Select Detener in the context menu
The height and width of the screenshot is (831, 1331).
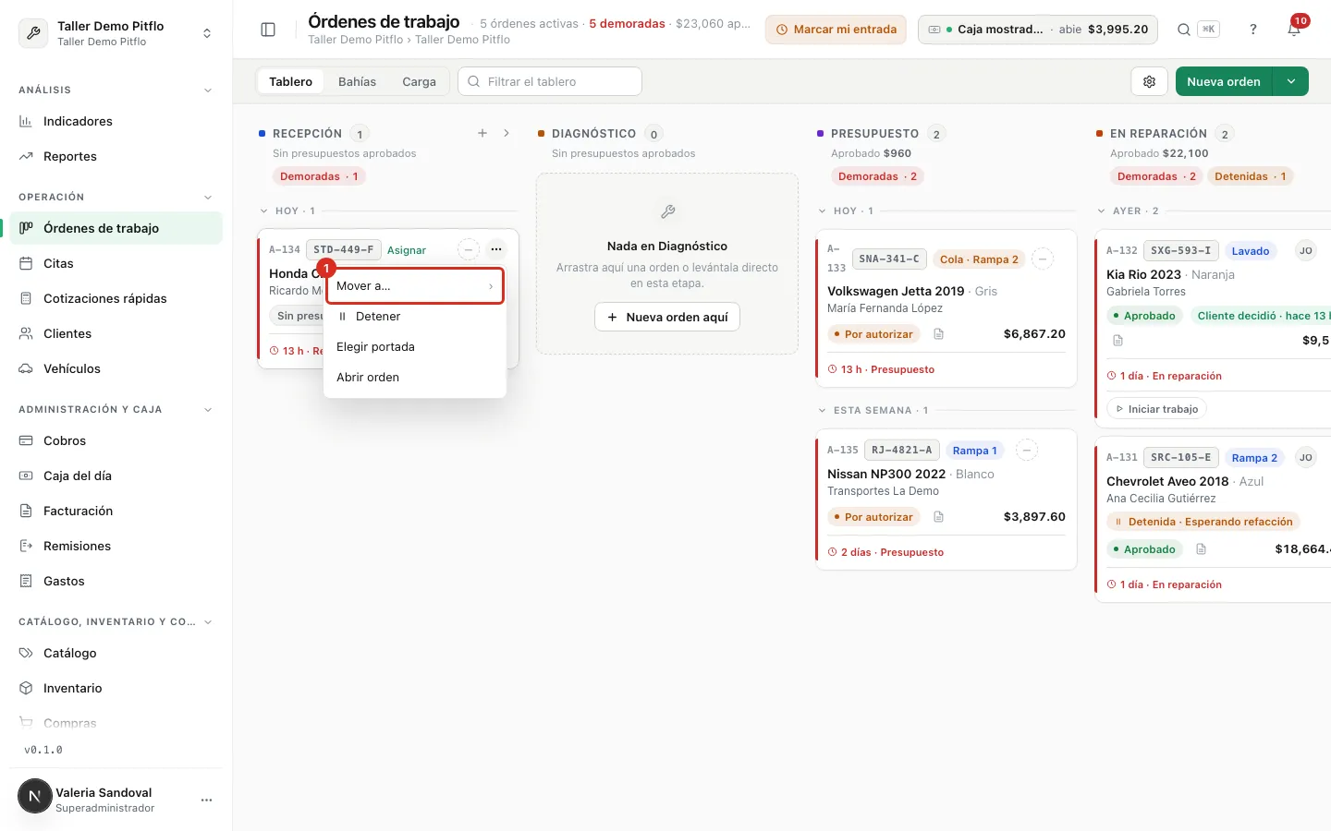tap(415, 317)
